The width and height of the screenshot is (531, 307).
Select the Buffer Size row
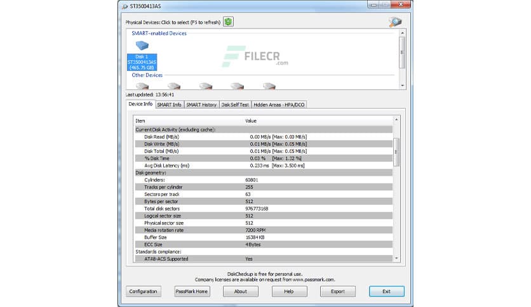coord(264,237)
